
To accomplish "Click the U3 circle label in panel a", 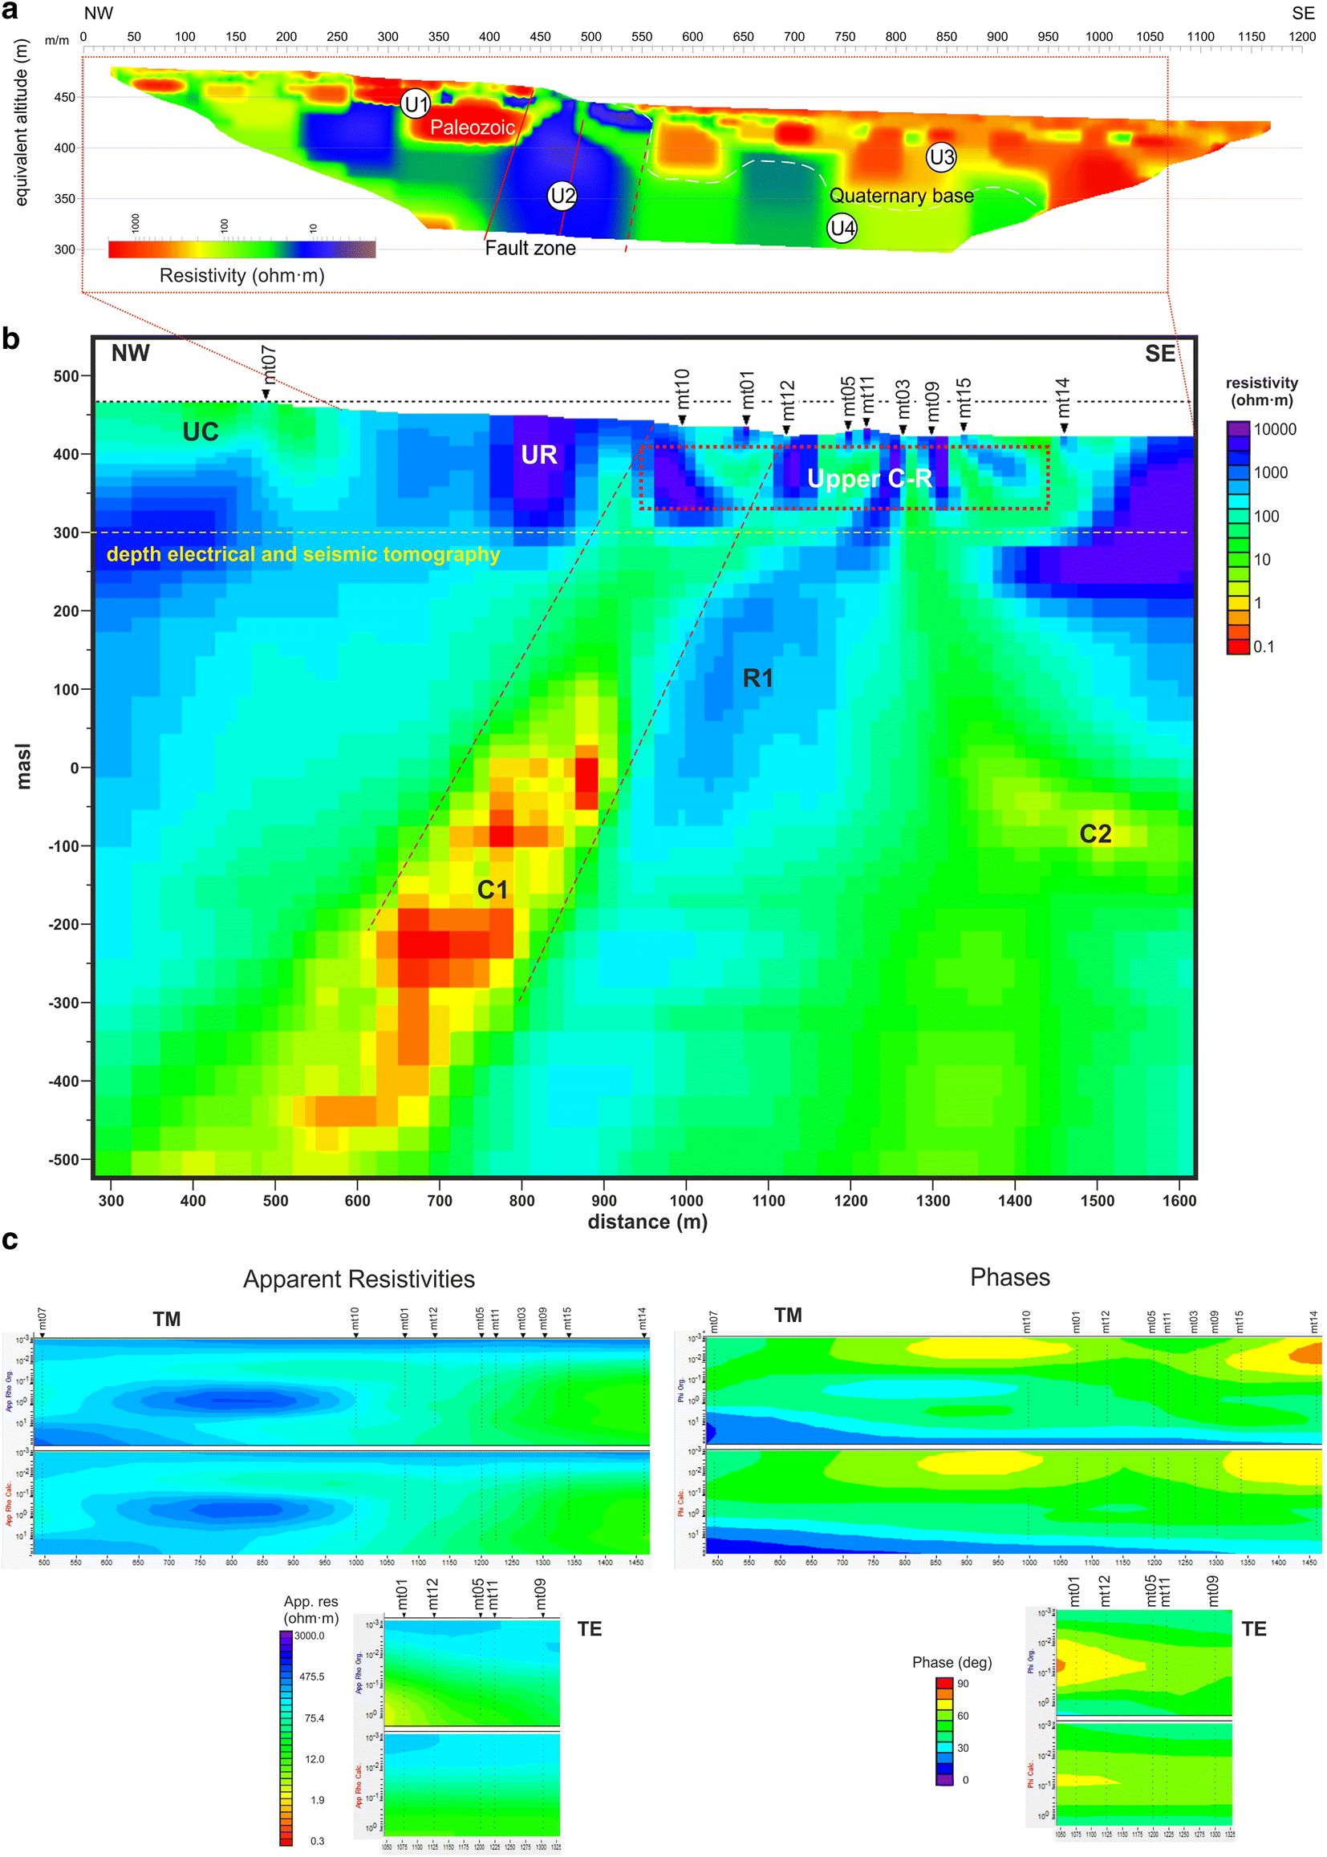I will point(940,157).
